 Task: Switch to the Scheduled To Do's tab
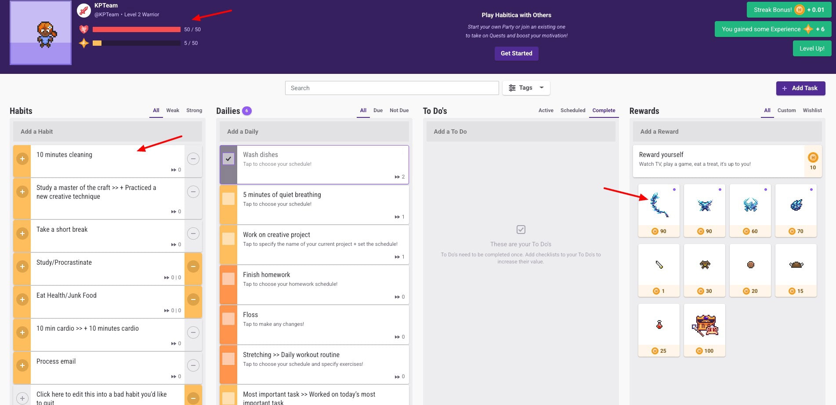(572, 110)
